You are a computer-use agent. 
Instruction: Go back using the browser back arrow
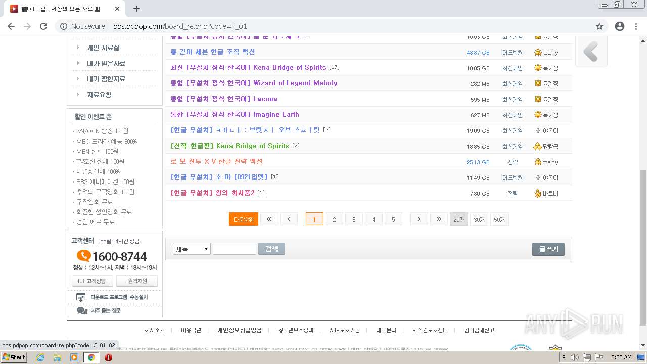pyautogui.click(x=11, y=26)
